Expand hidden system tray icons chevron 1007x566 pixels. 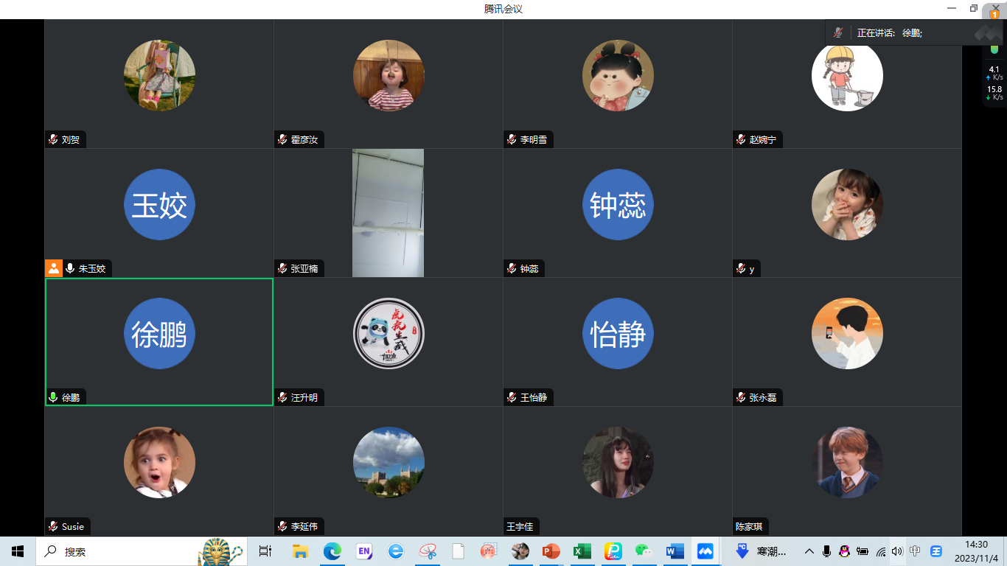click(809, 551)
